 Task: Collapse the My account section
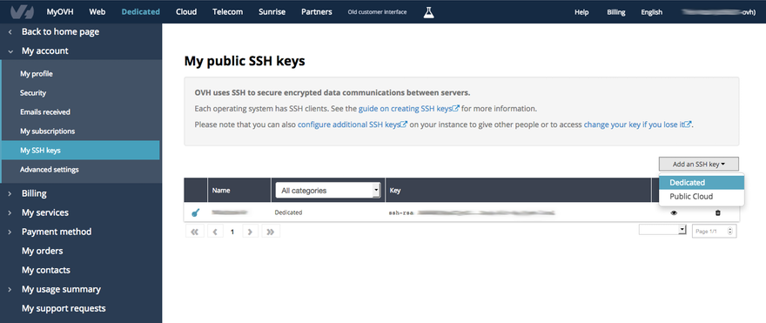point(10,50)
